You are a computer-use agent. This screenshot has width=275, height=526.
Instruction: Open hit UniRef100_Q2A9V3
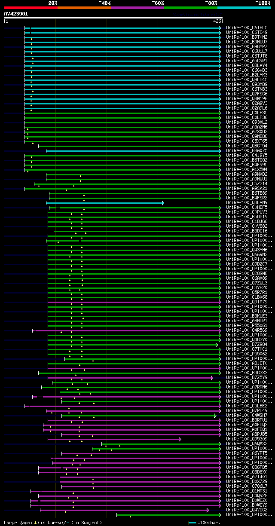click(x=247, y=104)
